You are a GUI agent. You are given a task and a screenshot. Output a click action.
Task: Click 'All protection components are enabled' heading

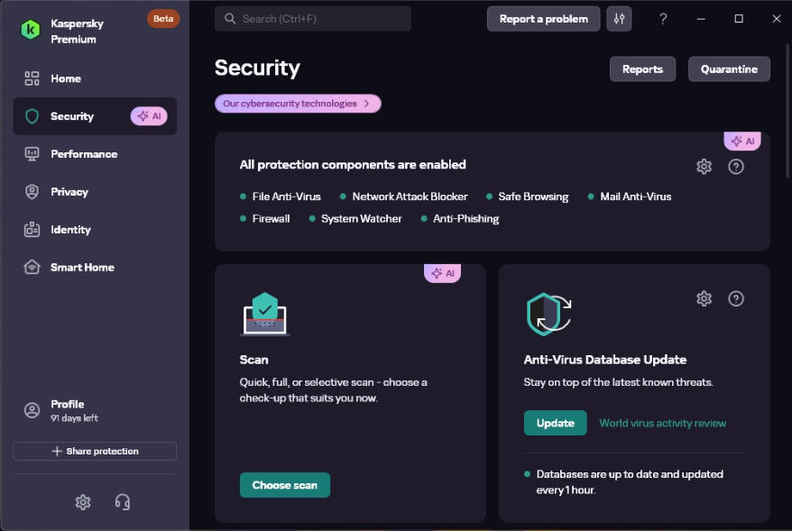click(353, 165)
